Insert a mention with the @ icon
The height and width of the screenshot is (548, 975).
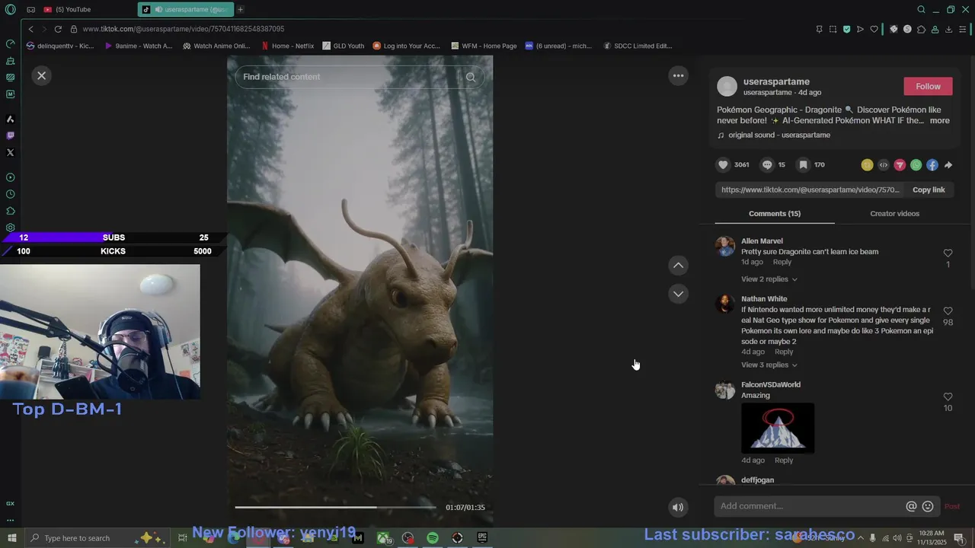(911, 506)
